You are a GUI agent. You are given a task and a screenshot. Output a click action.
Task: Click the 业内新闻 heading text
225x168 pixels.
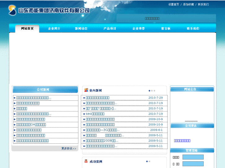(x=95, y=90)
